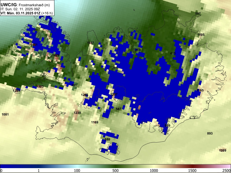Click the color scale label 0
This screenshot has width=231, height=173.
coord(1,171)
